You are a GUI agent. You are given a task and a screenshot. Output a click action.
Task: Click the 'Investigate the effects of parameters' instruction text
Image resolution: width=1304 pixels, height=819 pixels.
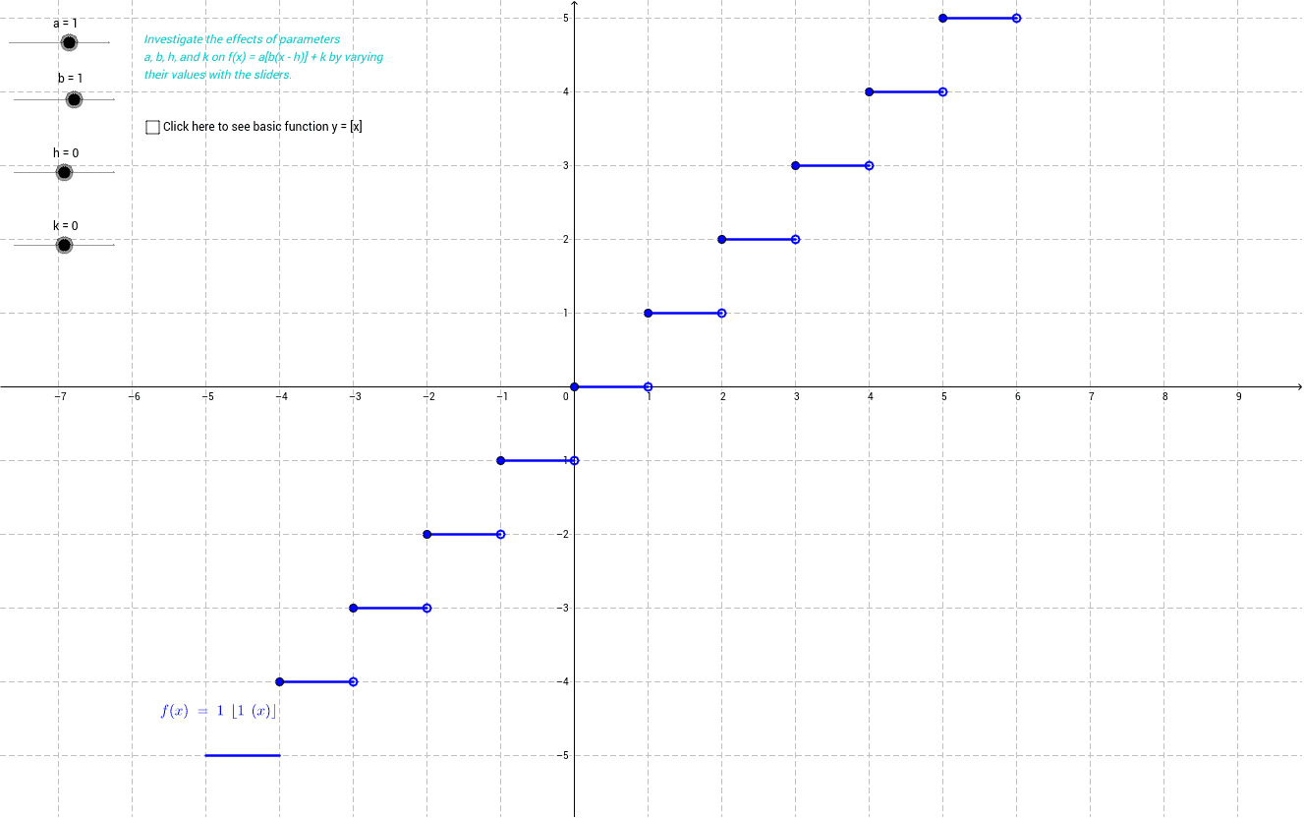click(263, 57)
